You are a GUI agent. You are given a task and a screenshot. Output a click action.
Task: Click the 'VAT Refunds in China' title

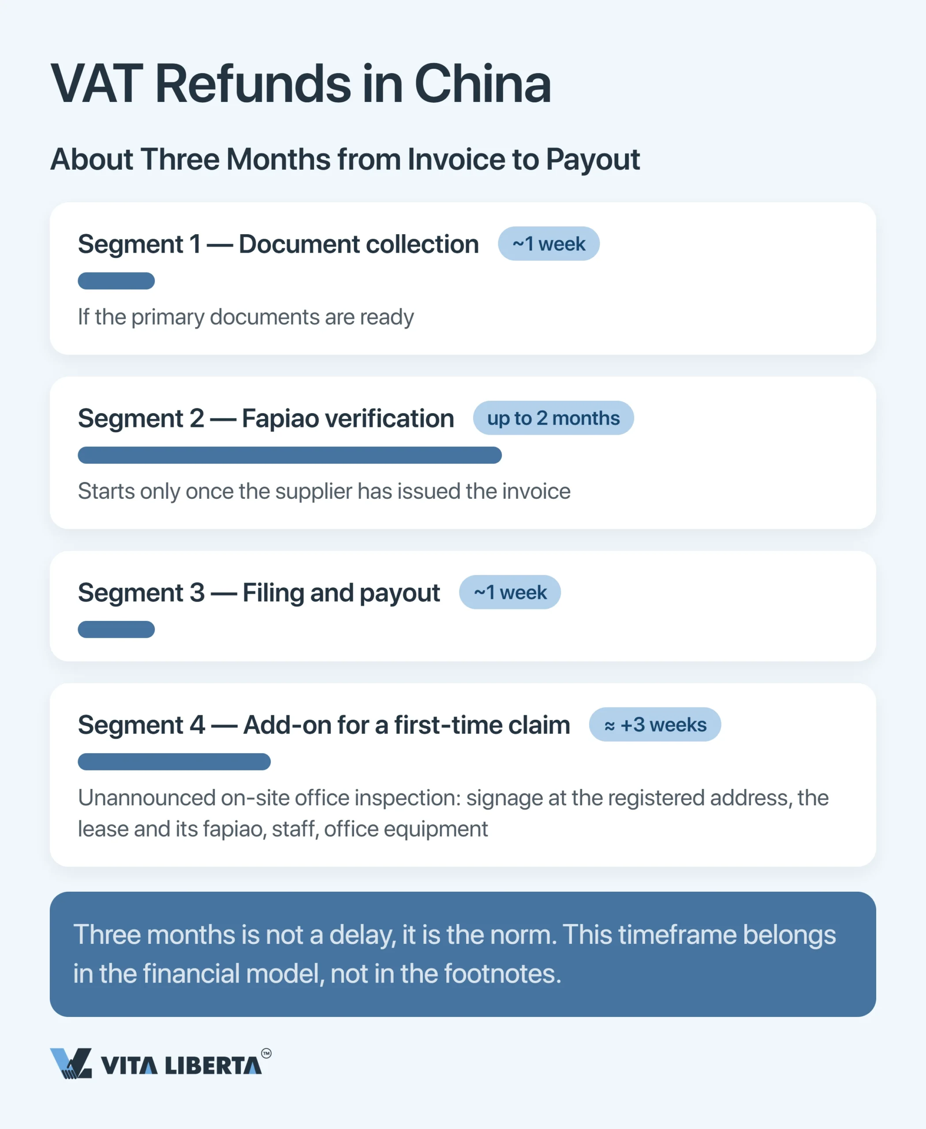coord(301,84)
